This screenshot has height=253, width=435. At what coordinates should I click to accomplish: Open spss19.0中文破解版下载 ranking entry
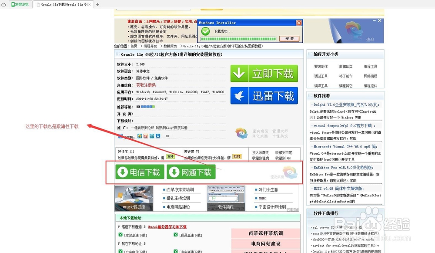pos(345,233)
